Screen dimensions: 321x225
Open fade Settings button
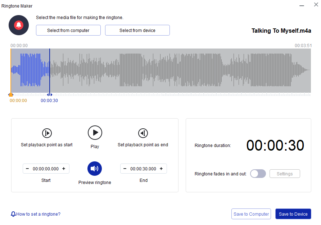coord(285,174)
